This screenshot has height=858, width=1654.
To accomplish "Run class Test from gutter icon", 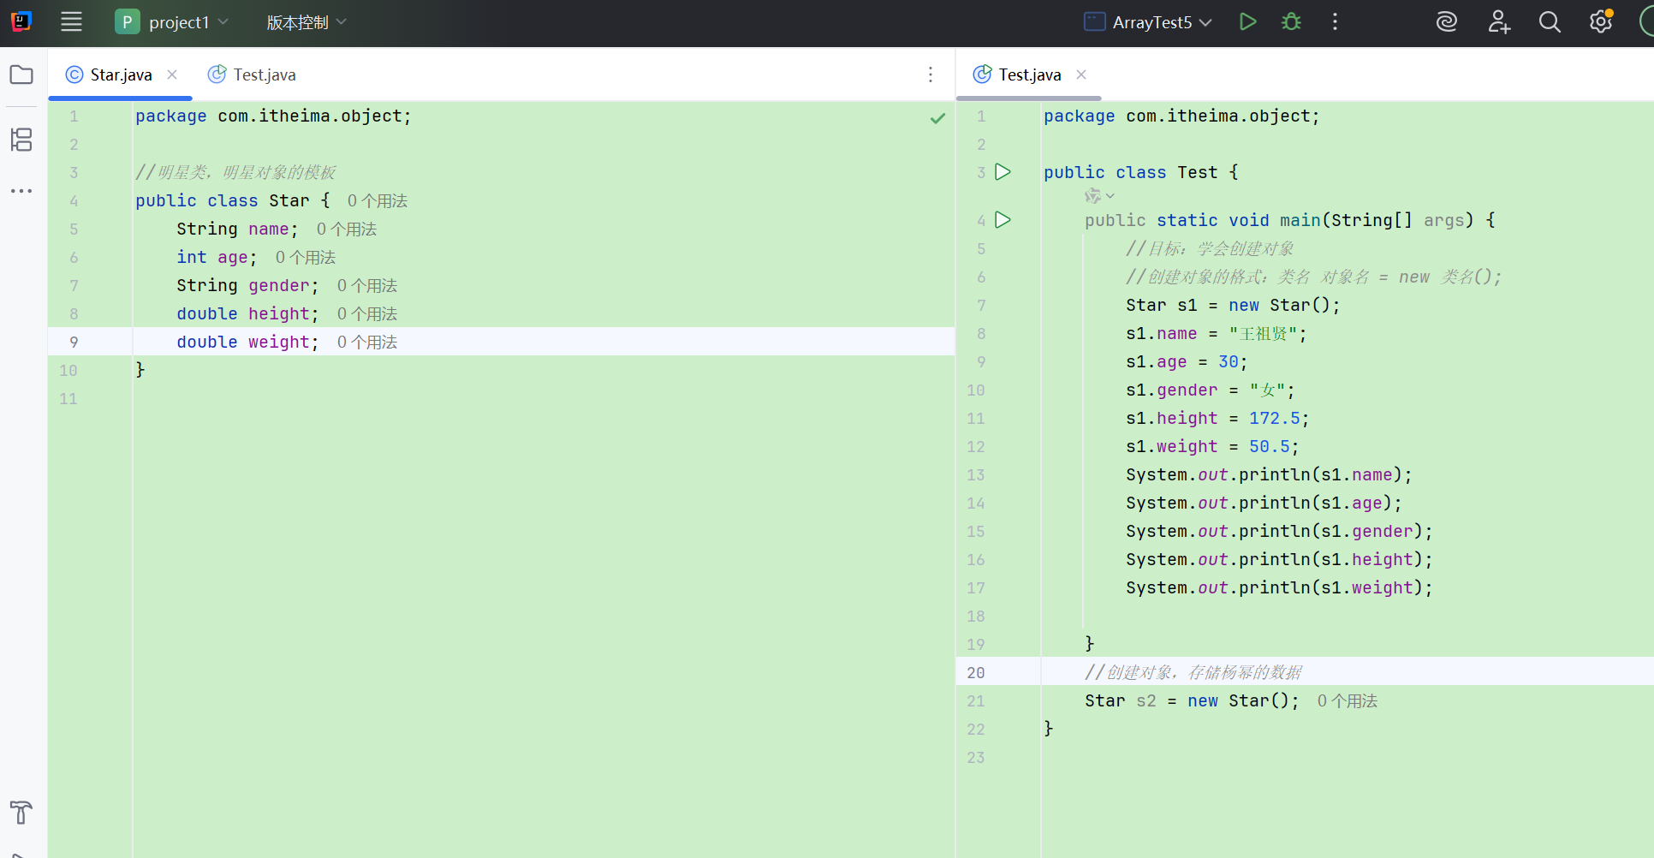I will [1003, 172].
